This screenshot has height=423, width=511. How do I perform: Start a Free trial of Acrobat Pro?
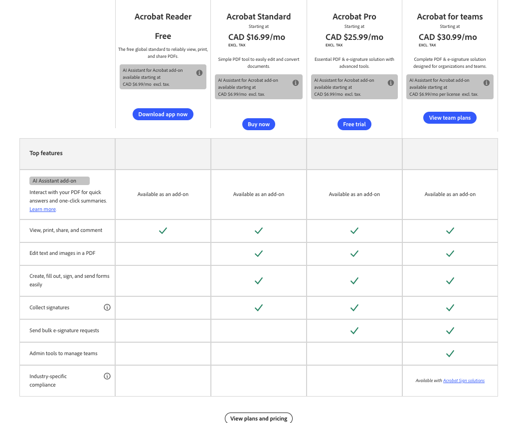click(x=354, y=124)
